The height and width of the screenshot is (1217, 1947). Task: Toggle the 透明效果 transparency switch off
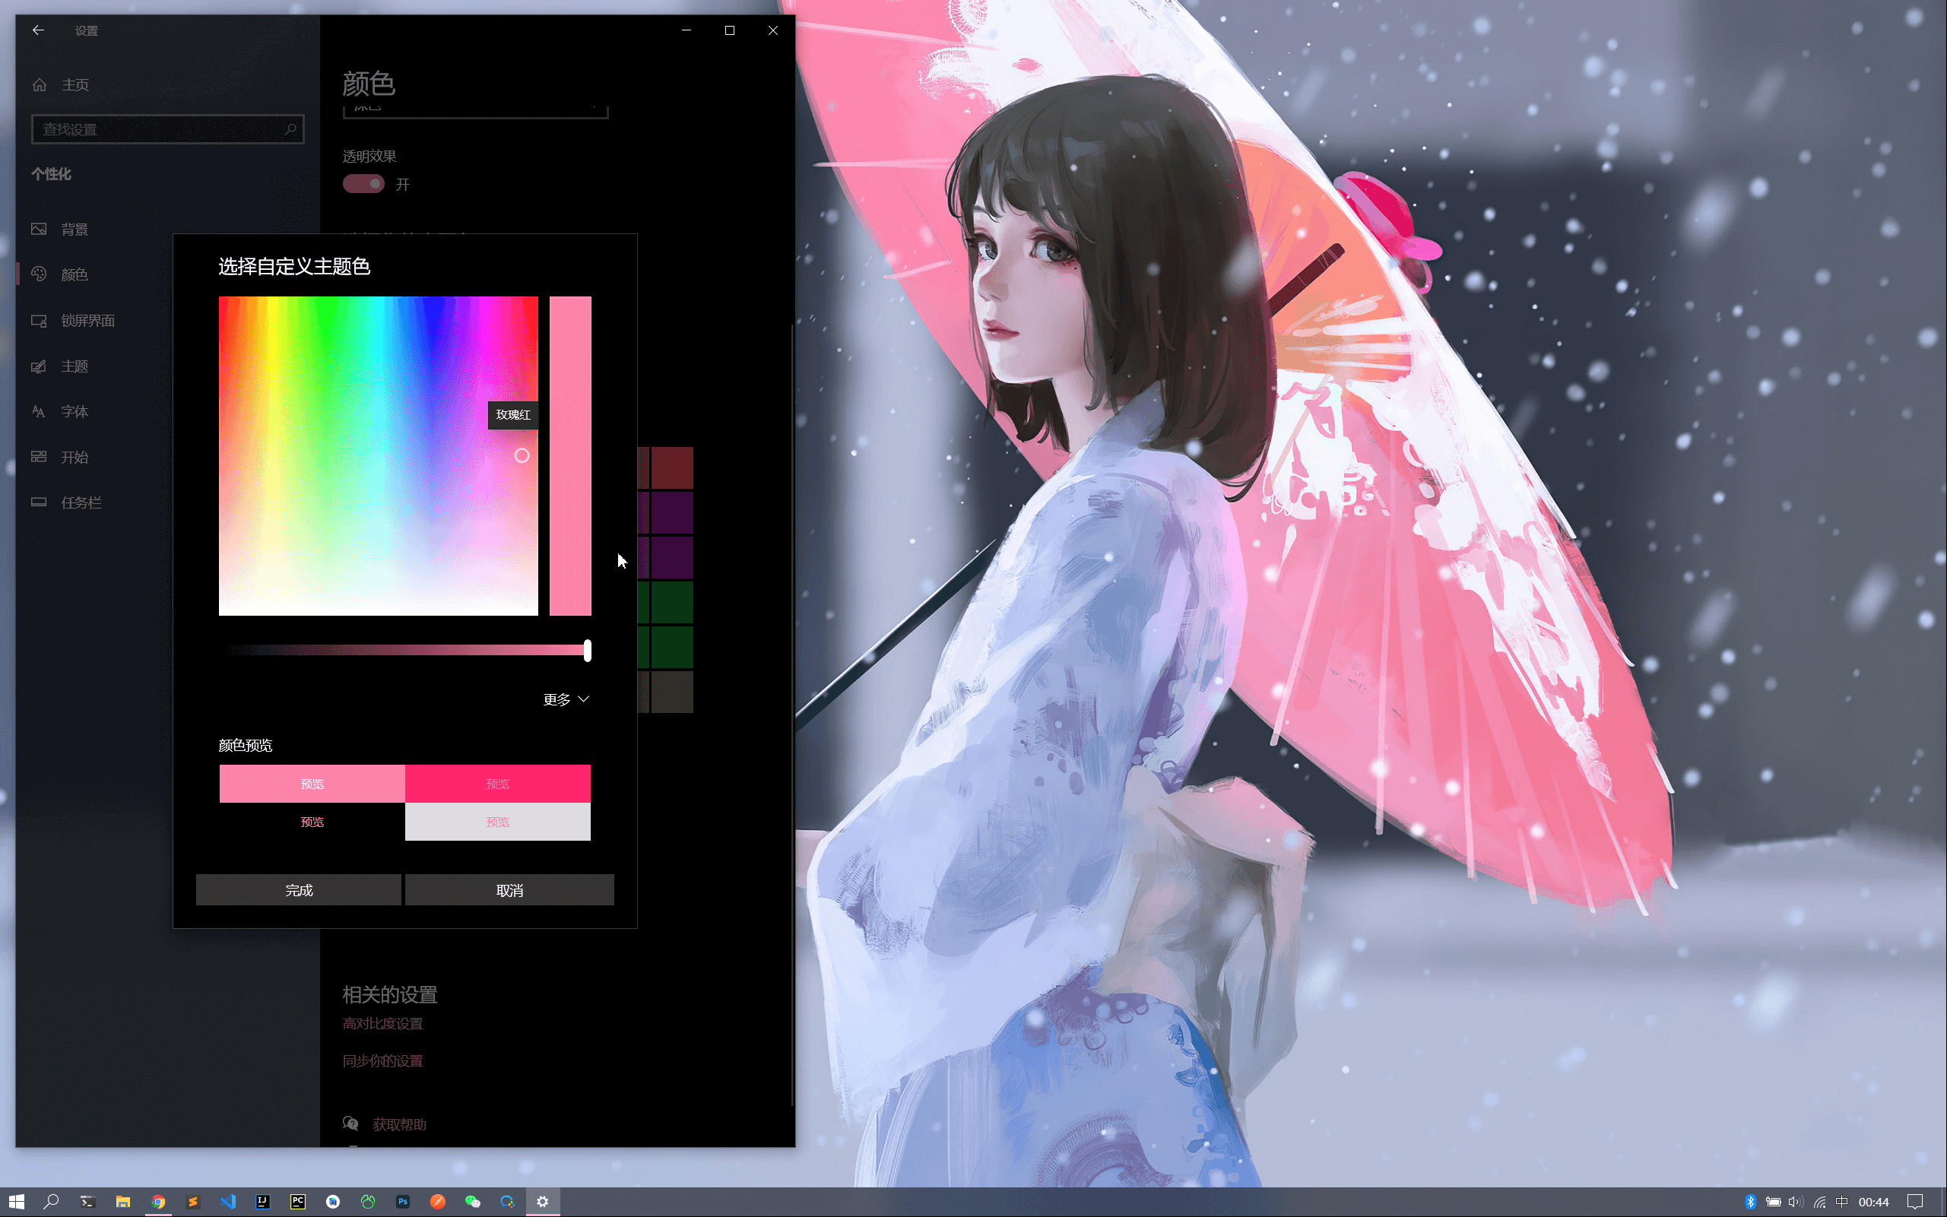pyautogui.click(x=364, y=183)
